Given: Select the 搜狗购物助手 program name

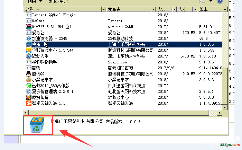Looking at the screenshot, I should (44, 62).
